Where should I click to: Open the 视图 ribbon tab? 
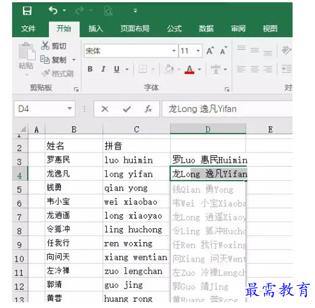tap(270, 29)
